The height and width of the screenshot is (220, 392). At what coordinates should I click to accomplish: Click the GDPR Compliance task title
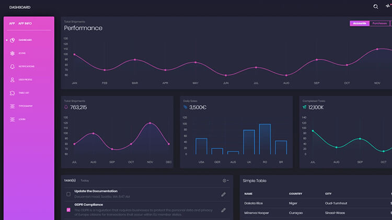tap(88, 204)
